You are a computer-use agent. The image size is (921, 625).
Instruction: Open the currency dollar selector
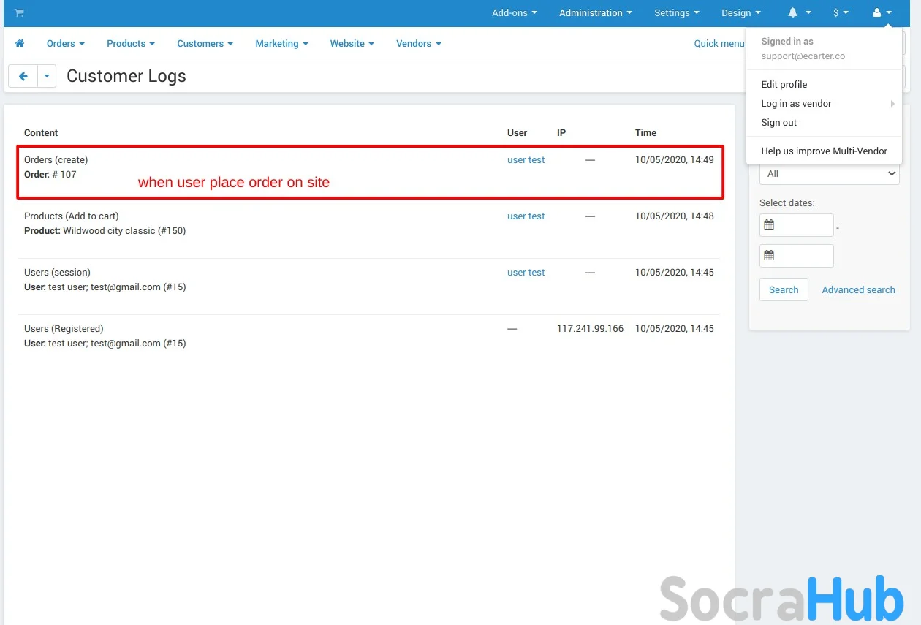tap(841, 13)
